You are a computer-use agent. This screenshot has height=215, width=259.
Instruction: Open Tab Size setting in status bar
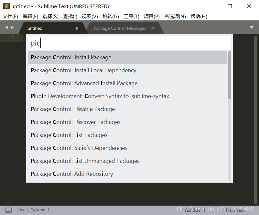(194, 210)
